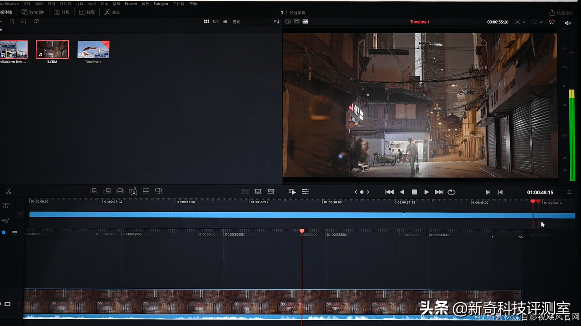581x326 pixels.
Task: Switch media pool to thumbnail view
Action: (x=206, y=21)
